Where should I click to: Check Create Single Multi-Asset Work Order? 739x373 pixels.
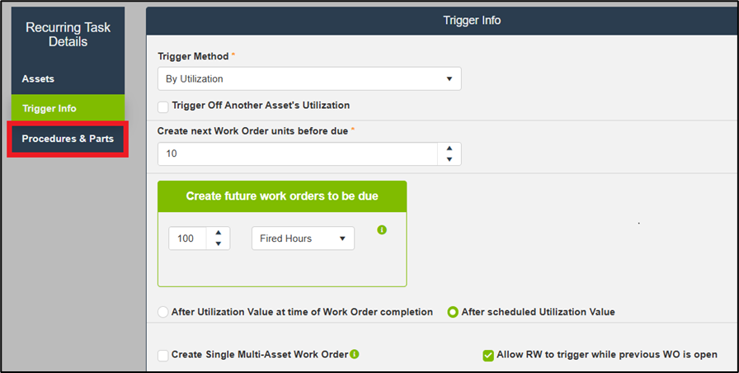163,355
